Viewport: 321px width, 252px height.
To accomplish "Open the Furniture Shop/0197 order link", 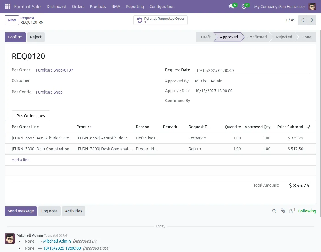I will (x=54, y=70).
